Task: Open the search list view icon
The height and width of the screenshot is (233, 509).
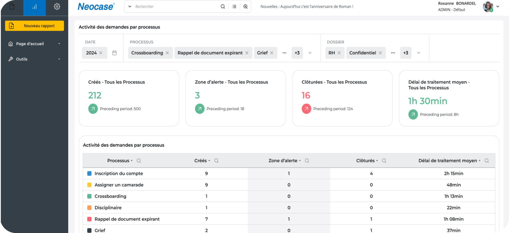Action: pos(234,7)
